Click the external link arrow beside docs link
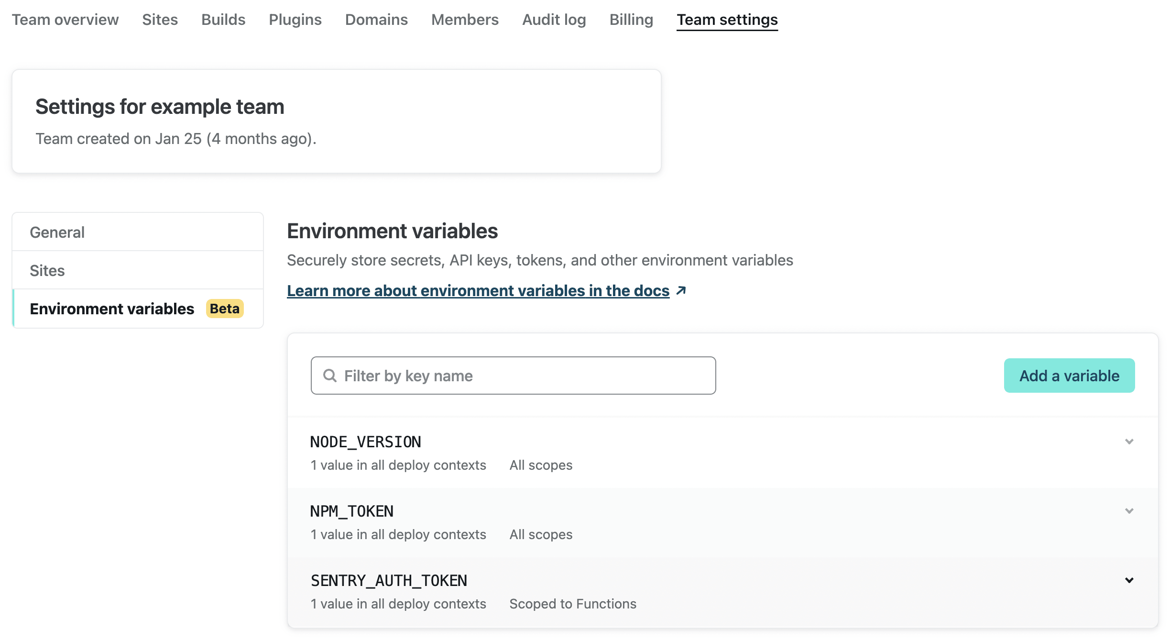 point(681,290)
